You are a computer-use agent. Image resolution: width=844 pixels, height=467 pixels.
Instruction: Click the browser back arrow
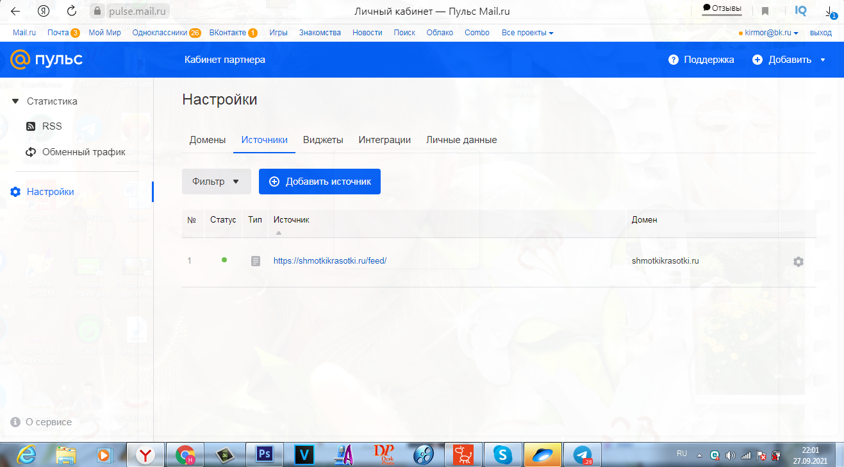15,11
